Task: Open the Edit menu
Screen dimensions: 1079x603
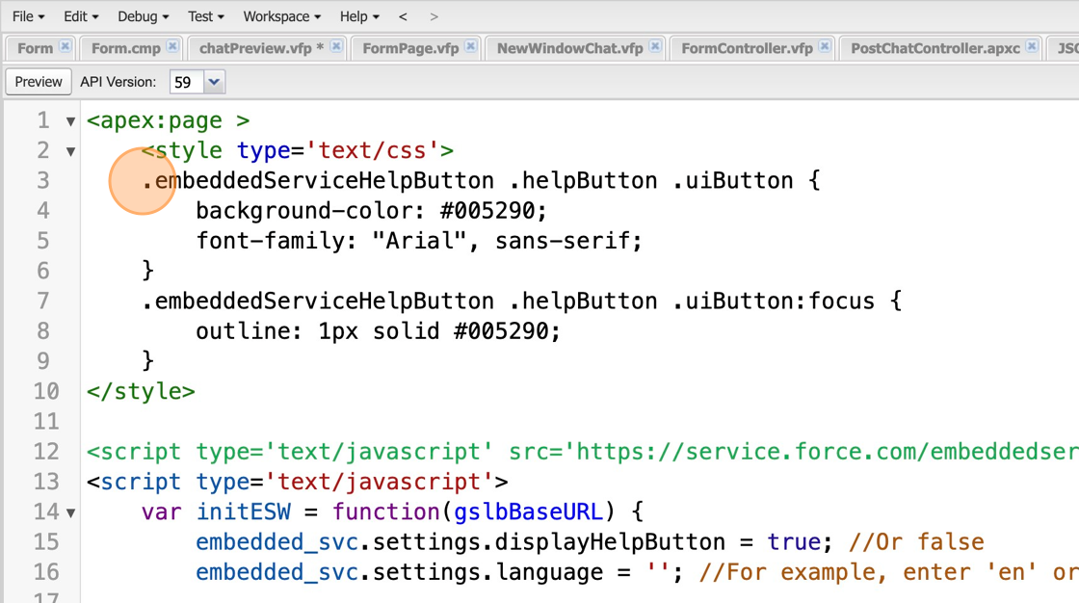Action: tap(81, 16)
